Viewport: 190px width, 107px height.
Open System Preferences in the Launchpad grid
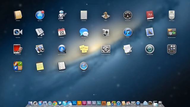(106, 49)
